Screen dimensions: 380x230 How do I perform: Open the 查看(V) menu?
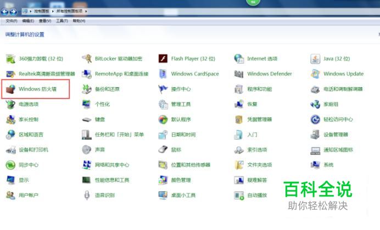[x=45, y=21]
